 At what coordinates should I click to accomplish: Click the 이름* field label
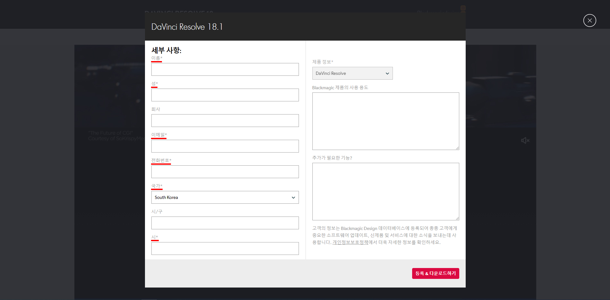point(157,58)
